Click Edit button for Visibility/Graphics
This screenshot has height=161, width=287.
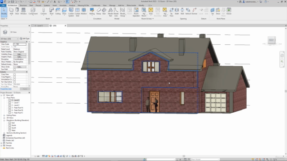[20, 54]
